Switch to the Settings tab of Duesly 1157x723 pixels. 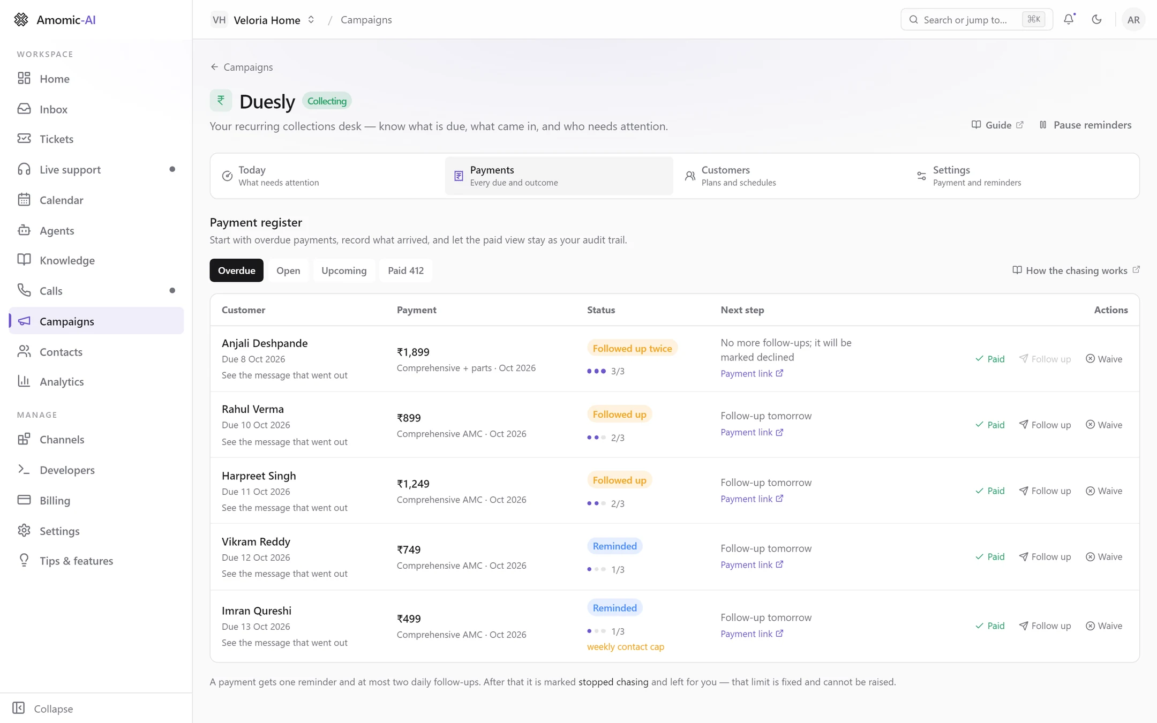1022,176
